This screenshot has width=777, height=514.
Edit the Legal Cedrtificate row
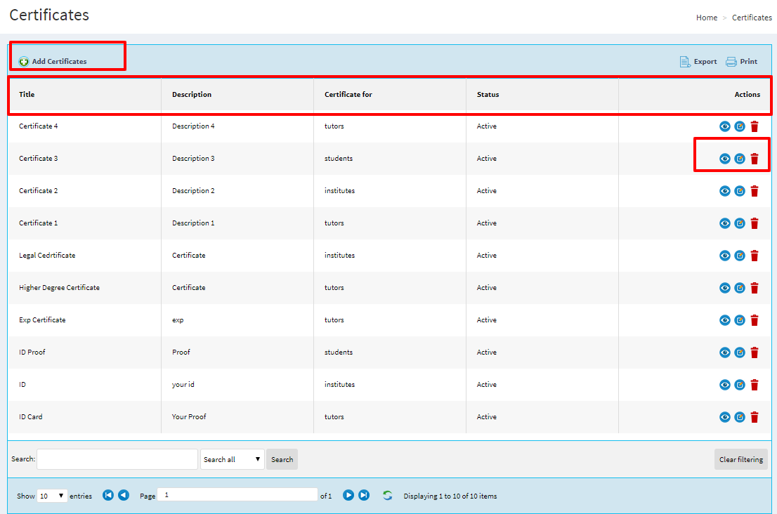coord(740,256)
